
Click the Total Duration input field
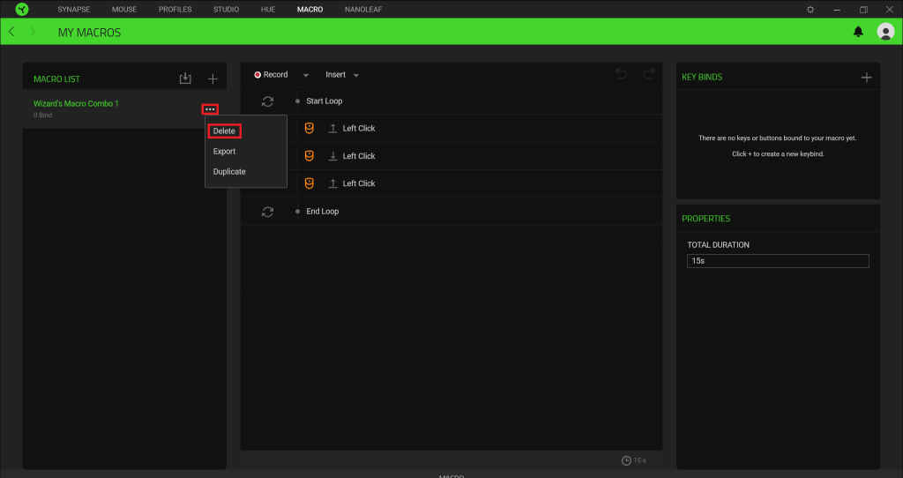[778, 261]
